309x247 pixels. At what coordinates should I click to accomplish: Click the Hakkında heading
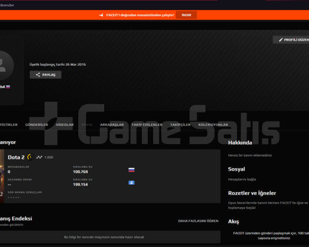(240, 142)
